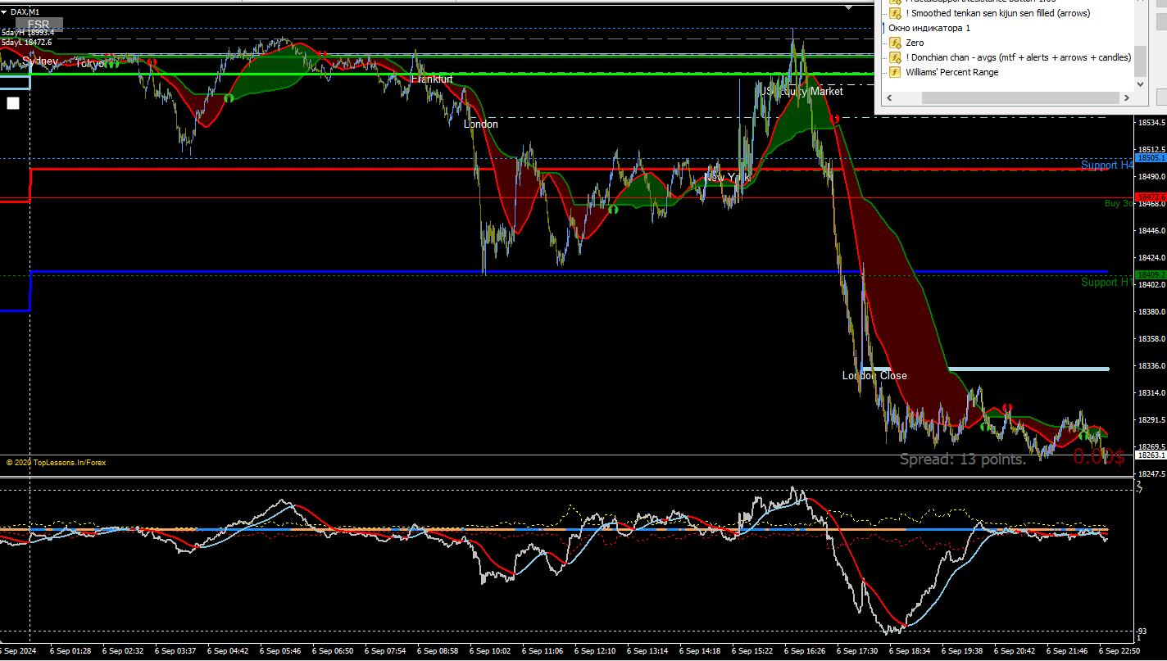Click the Sydney session label

[x=40, y=61]
